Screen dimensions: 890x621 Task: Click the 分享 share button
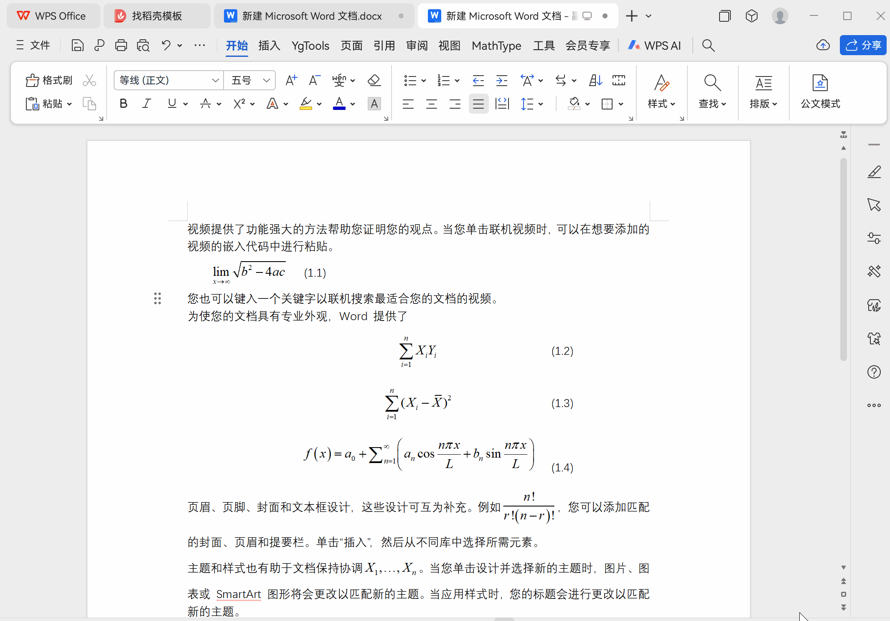click(863, 45)
